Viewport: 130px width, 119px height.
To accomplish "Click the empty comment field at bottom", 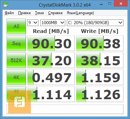I will click(x=65, y=109).
